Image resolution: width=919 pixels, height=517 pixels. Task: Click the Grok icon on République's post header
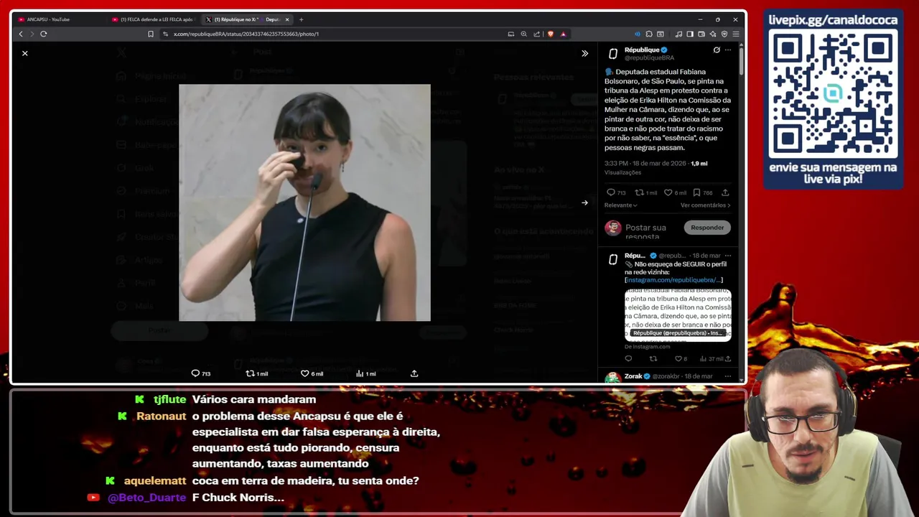click(717, 50)
